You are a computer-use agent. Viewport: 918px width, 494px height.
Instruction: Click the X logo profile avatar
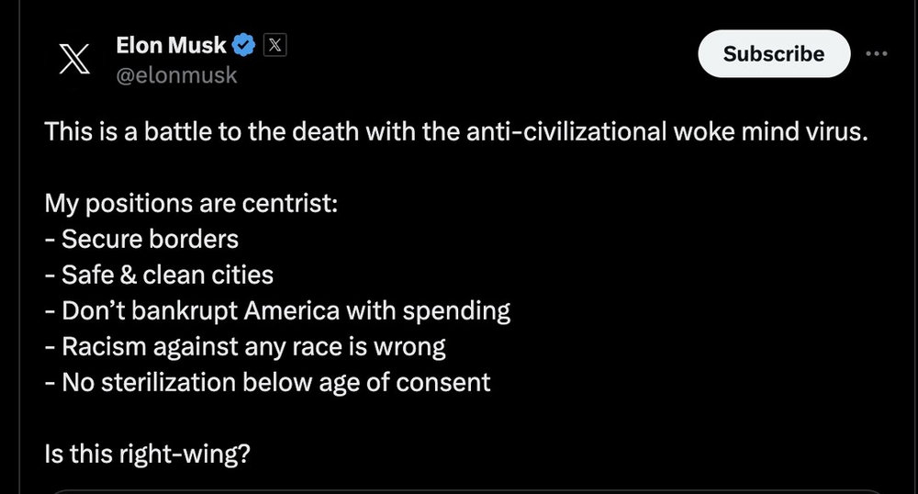[73, 59]
